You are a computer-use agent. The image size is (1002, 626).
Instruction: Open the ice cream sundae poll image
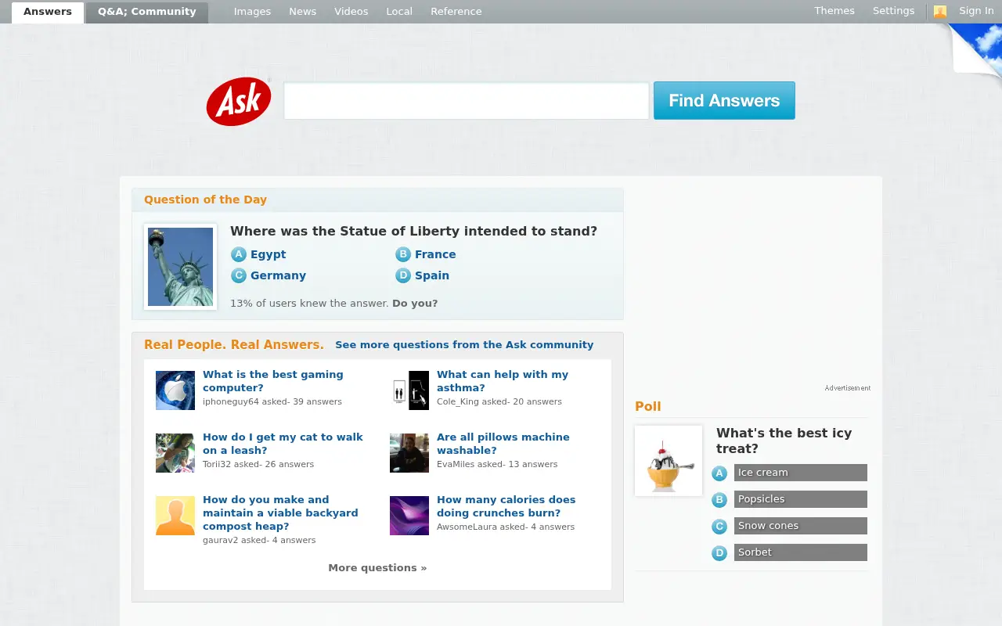coord(669,461)
